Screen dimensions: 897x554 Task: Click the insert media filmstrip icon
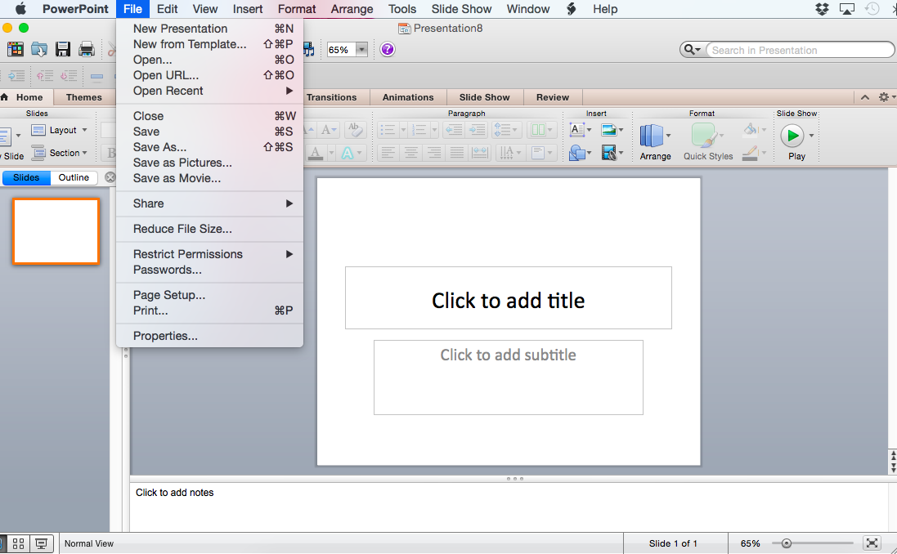click(608, 153)
